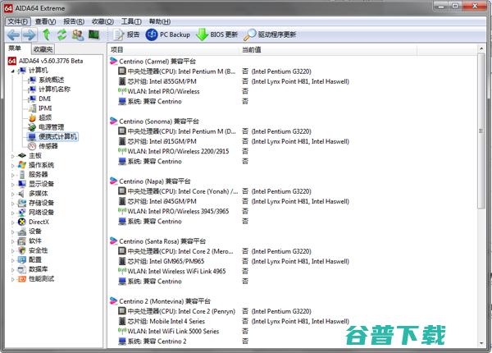Click the 数据库 database icon

22,269
